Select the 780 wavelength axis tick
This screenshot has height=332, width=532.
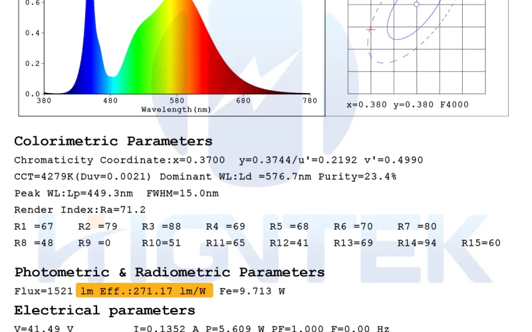(x=310, y=101)
